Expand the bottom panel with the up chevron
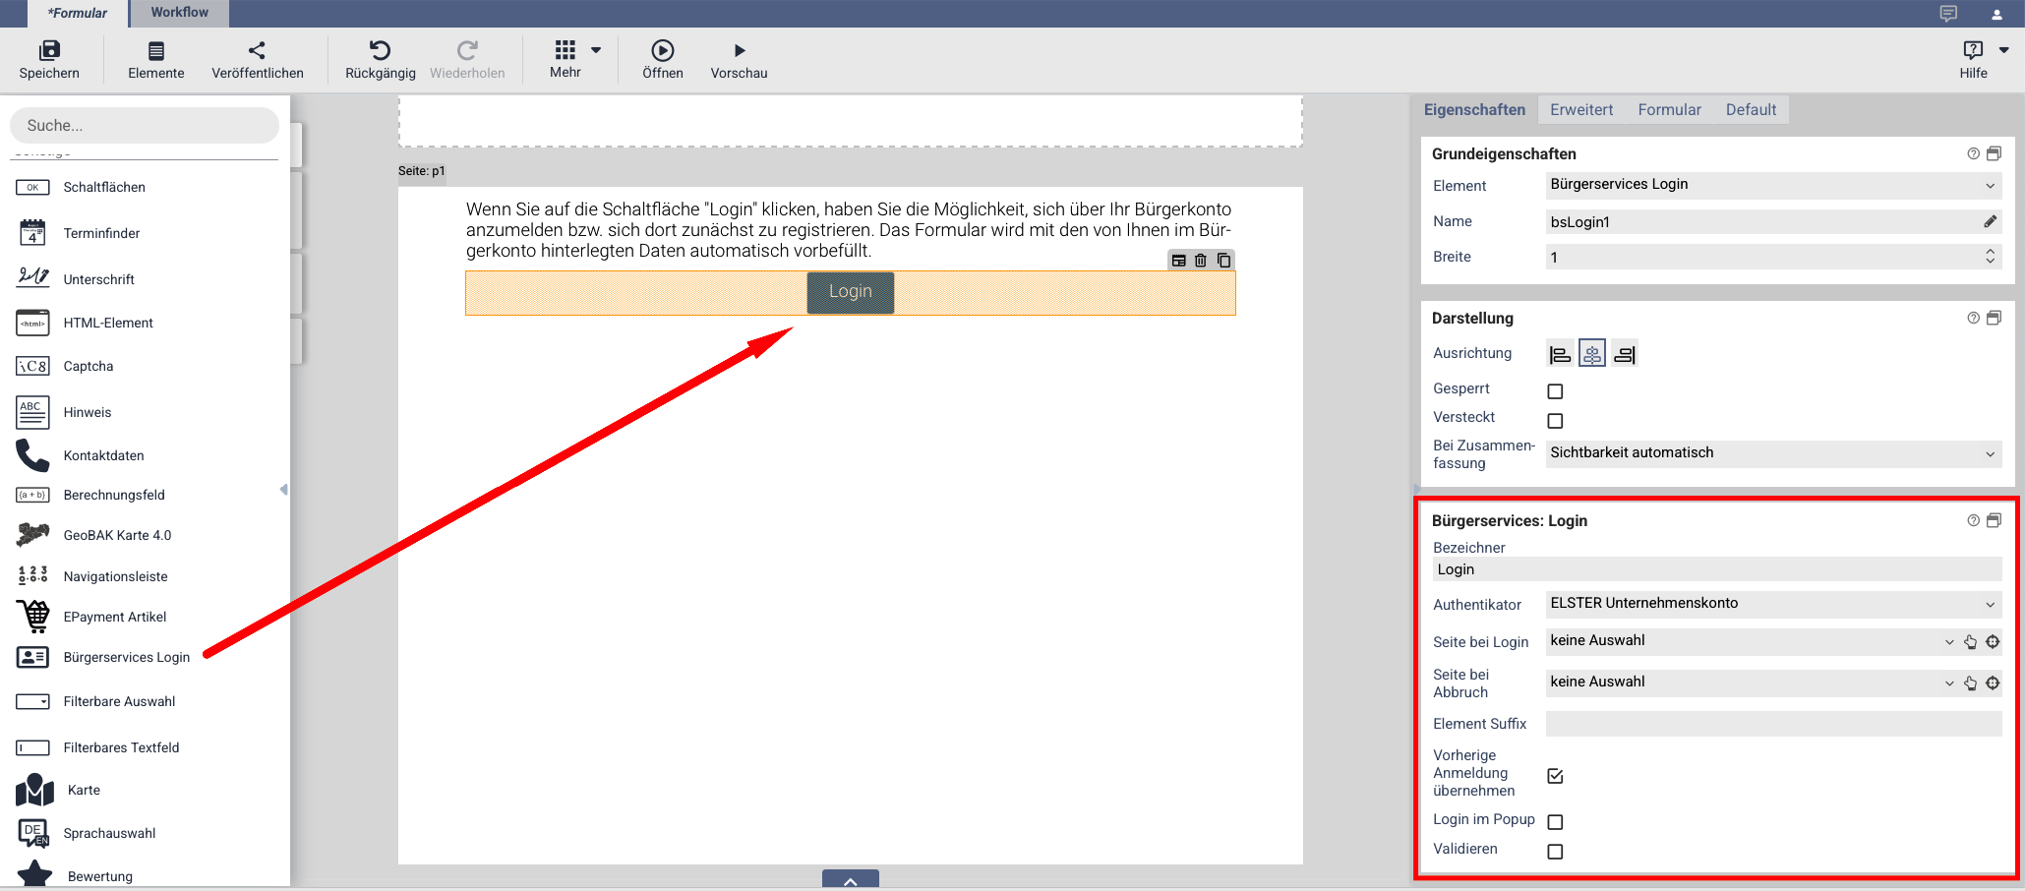 tap(851, 879)
